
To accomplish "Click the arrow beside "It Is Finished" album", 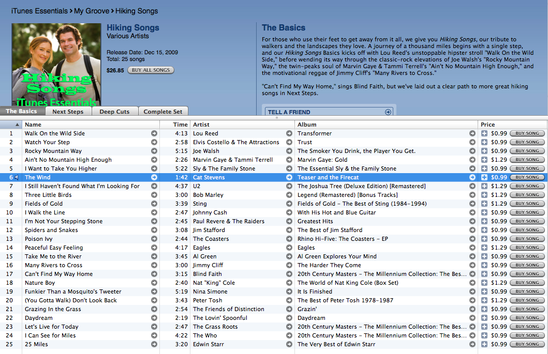I will [x=472, y=291].
